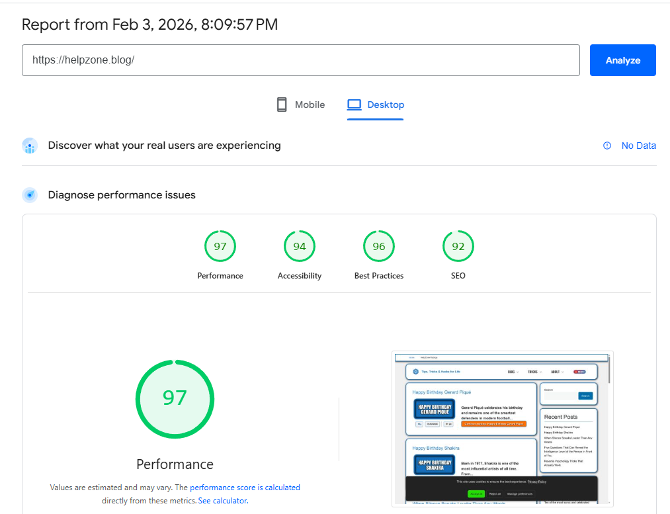Viewport: 670px width, 514px height.
Task: Jump to Accessibility score gauge 94
Action: coord(300,246)
